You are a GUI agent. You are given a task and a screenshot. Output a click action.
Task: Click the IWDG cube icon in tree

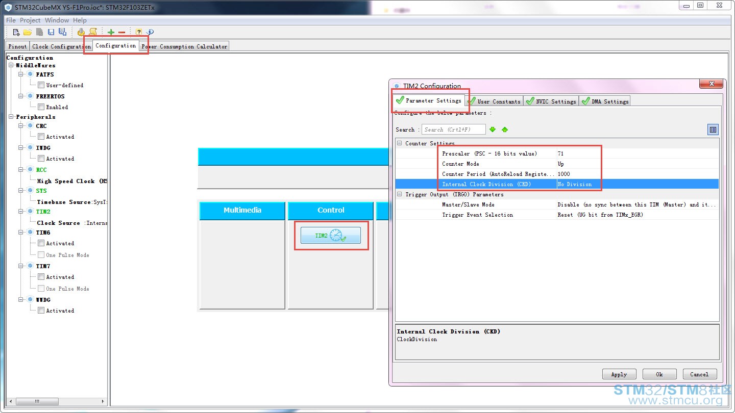(30, 148)
